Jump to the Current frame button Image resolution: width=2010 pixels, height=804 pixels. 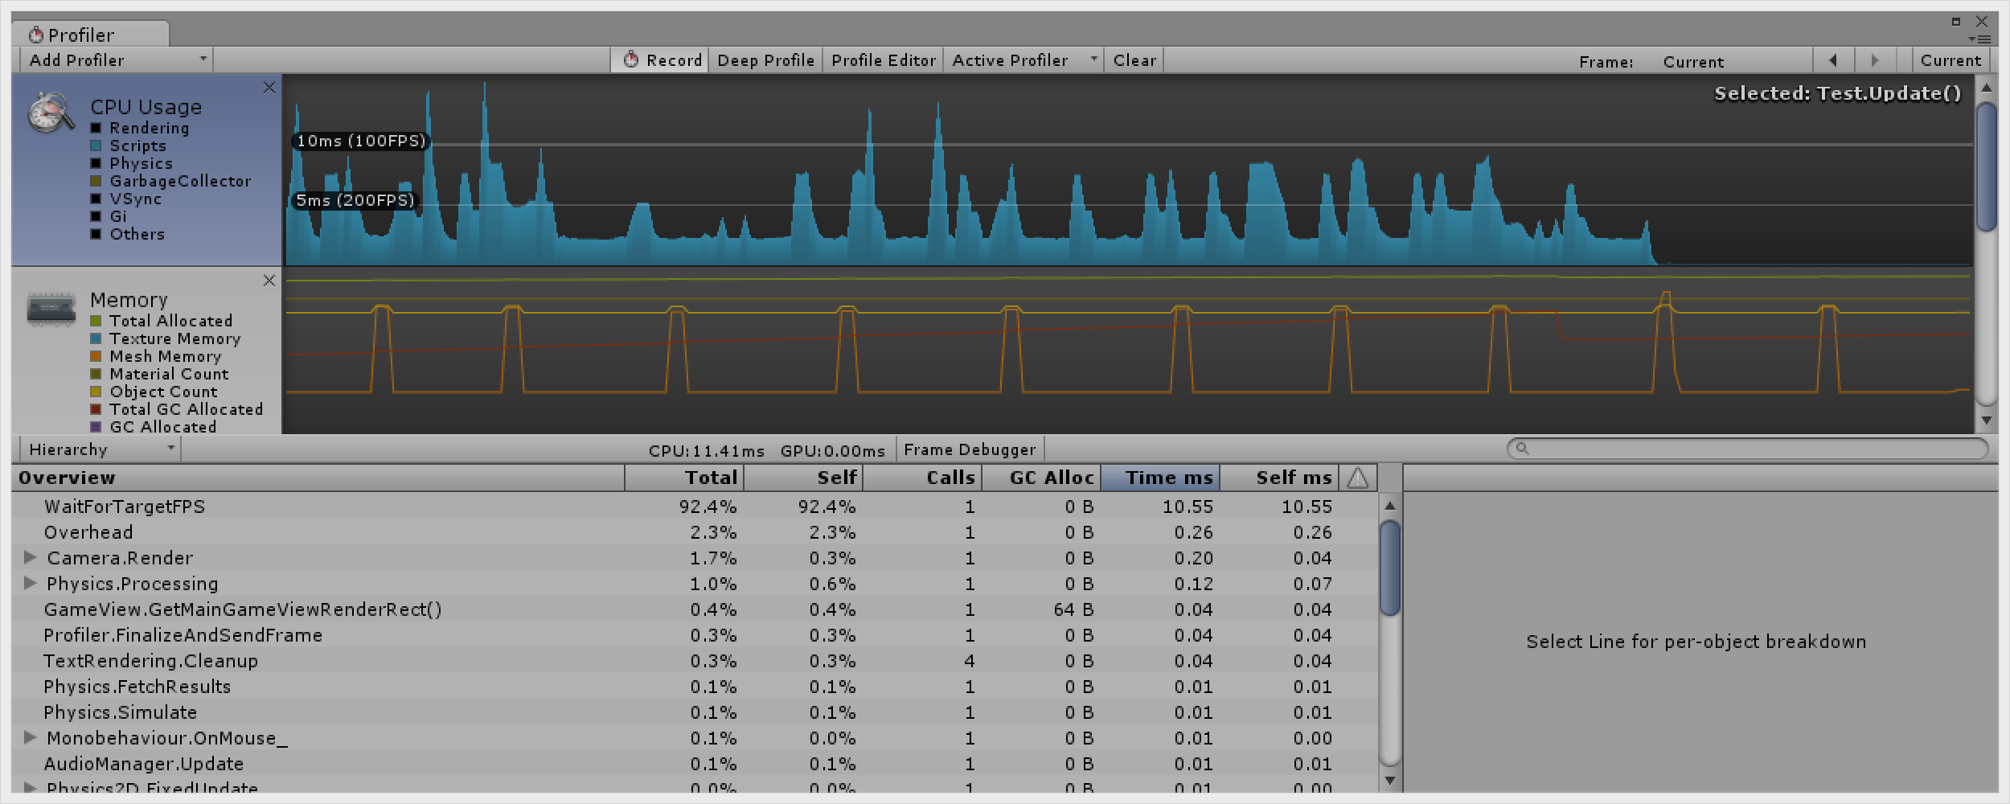(x=1951, y=60)
